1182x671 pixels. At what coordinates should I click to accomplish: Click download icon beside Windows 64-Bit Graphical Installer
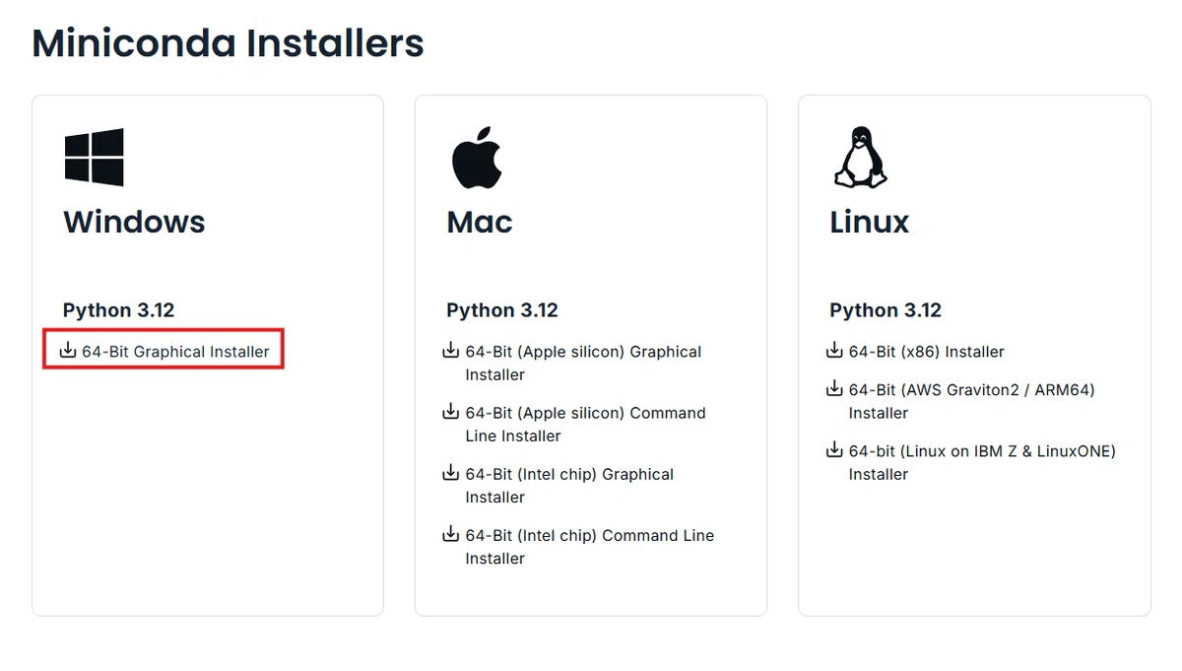click(68, 351)
